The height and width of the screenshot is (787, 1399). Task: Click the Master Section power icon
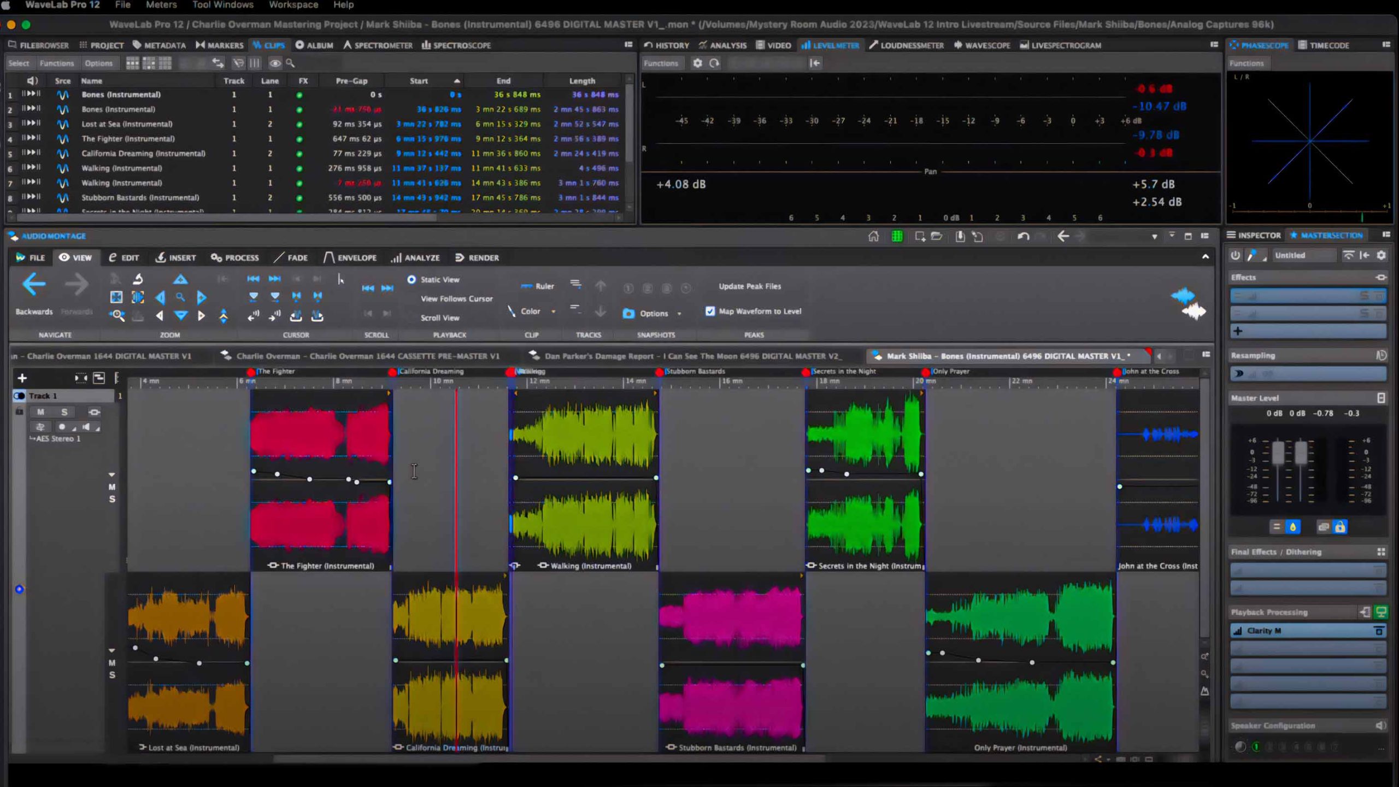pos(1235,255)
